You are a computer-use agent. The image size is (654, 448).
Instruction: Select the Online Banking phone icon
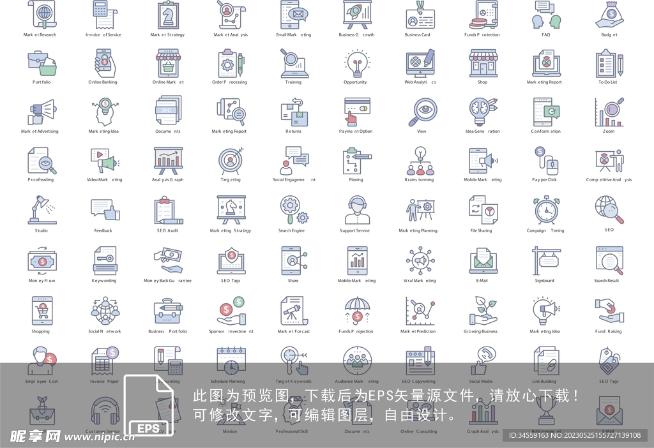coord(104,63)
